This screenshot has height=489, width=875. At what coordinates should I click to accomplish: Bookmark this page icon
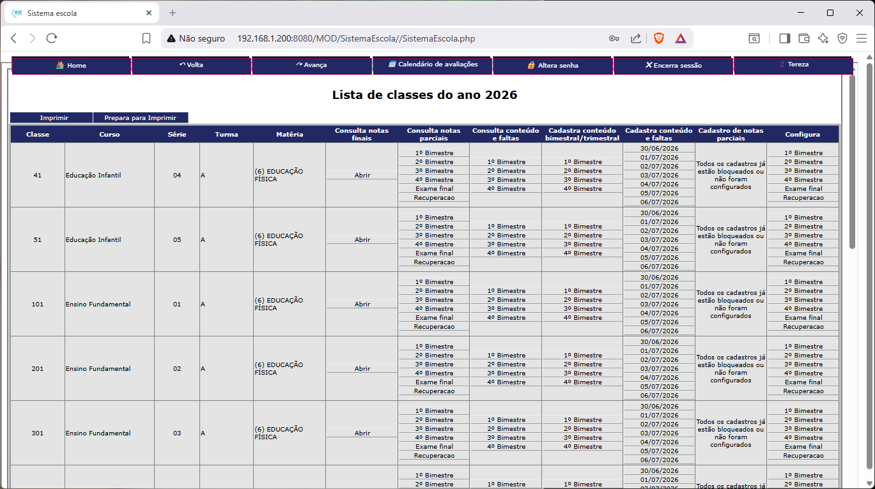click(x=146, y=38)
